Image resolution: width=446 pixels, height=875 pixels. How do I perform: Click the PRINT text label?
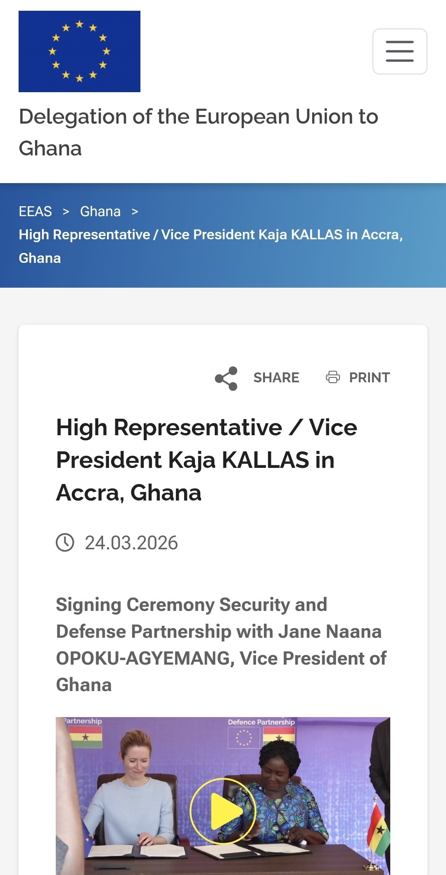[x=369, y=377]
